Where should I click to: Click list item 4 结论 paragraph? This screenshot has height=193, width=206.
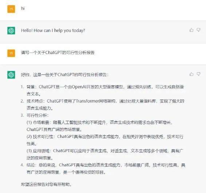(x=103, y=169)
